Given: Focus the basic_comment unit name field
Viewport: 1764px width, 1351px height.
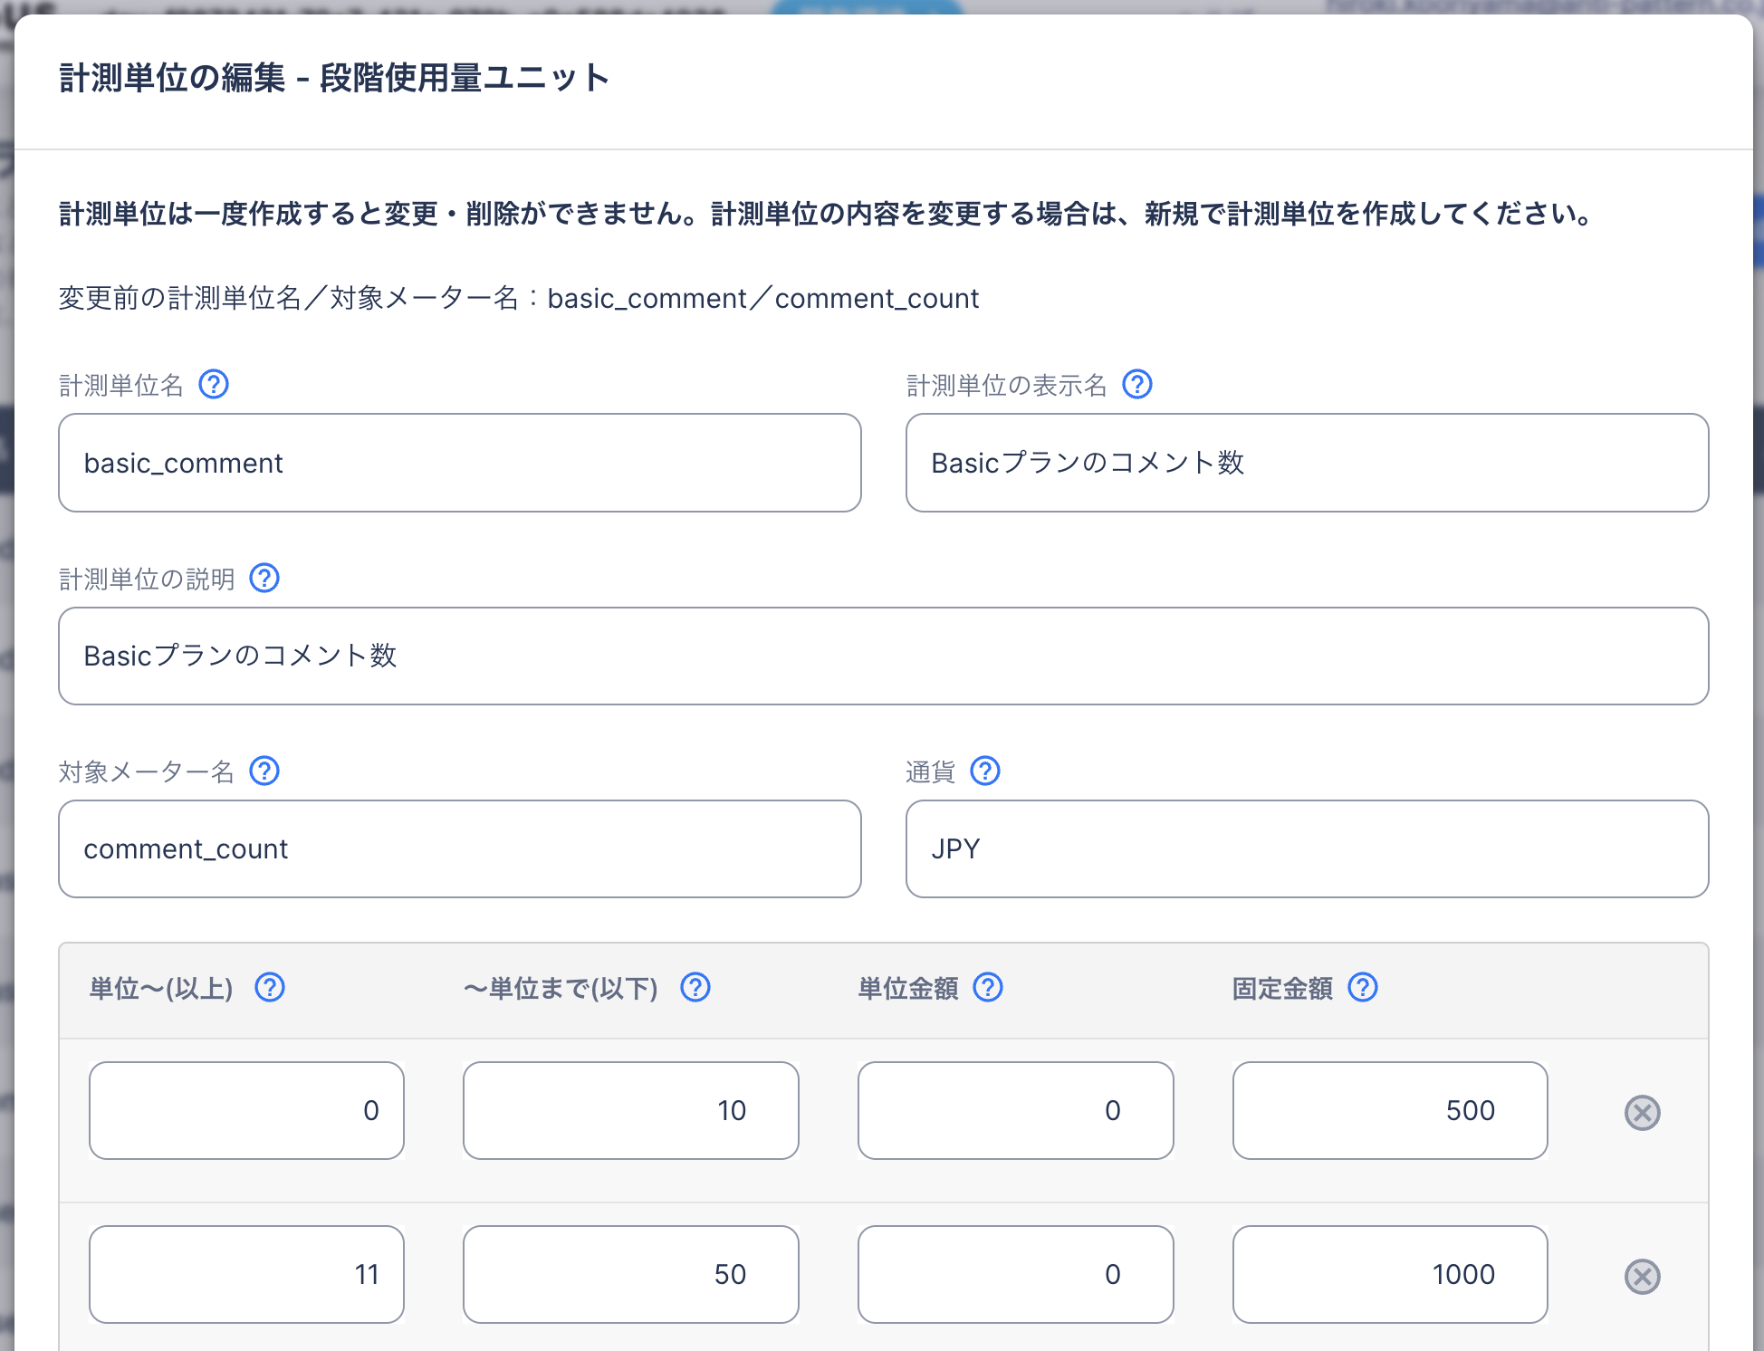Looking at the screenshot, I should [x=459, y=463].
